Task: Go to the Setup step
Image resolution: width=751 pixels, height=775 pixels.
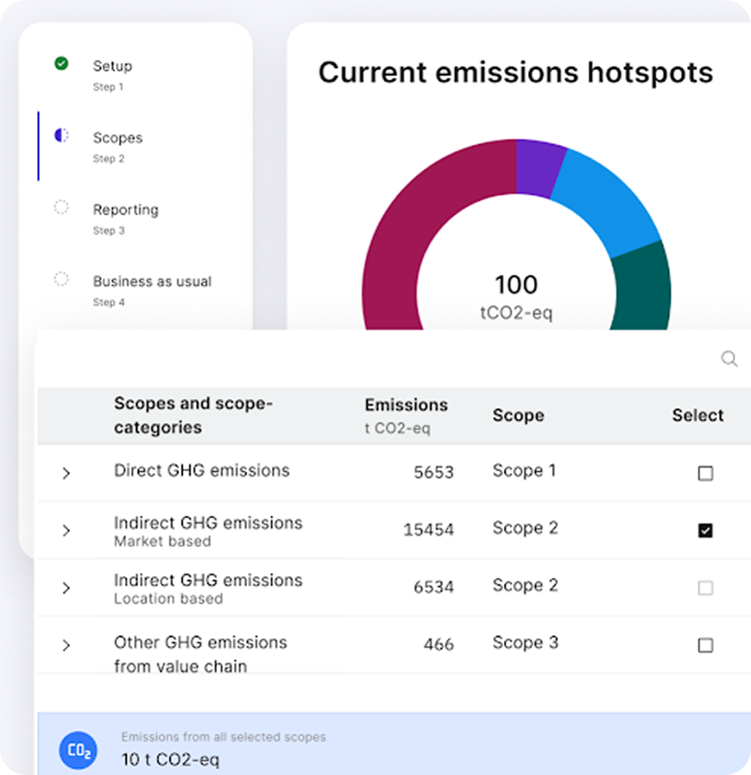Action: point(112,66)
